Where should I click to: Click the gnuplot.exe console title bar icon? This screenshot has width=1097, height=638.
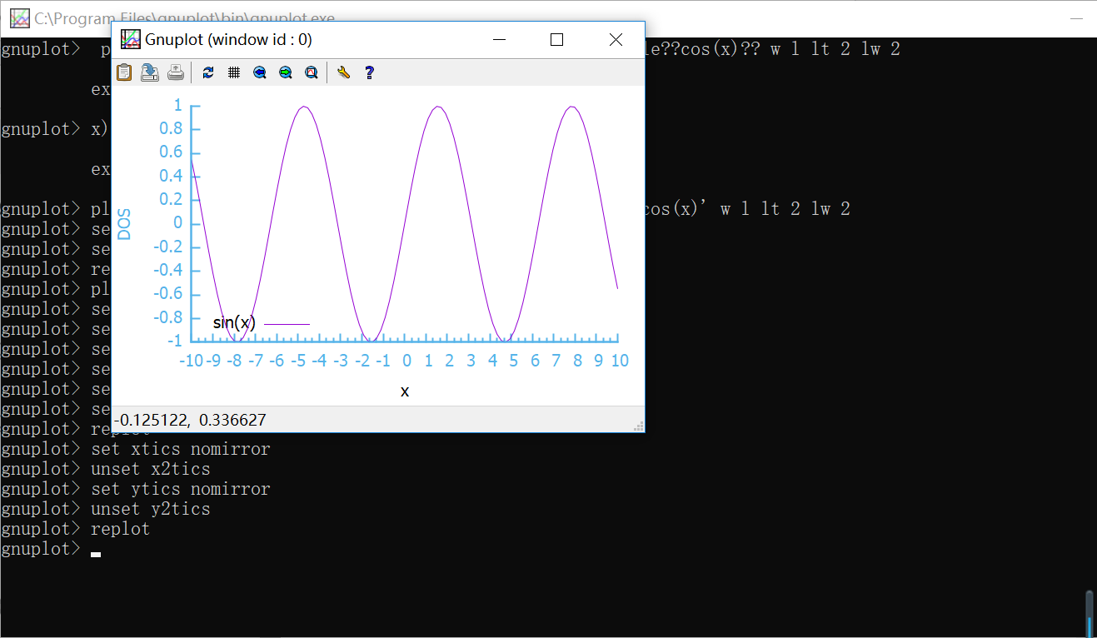20,17
